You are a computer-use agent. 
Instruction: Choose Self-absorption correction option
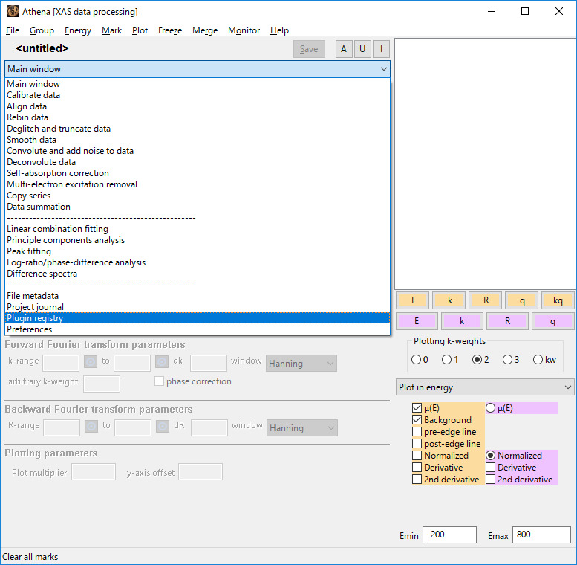[x=198, y=173]
